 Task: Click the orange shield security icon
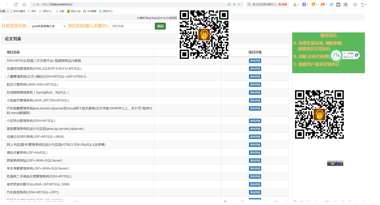point(313,4)
